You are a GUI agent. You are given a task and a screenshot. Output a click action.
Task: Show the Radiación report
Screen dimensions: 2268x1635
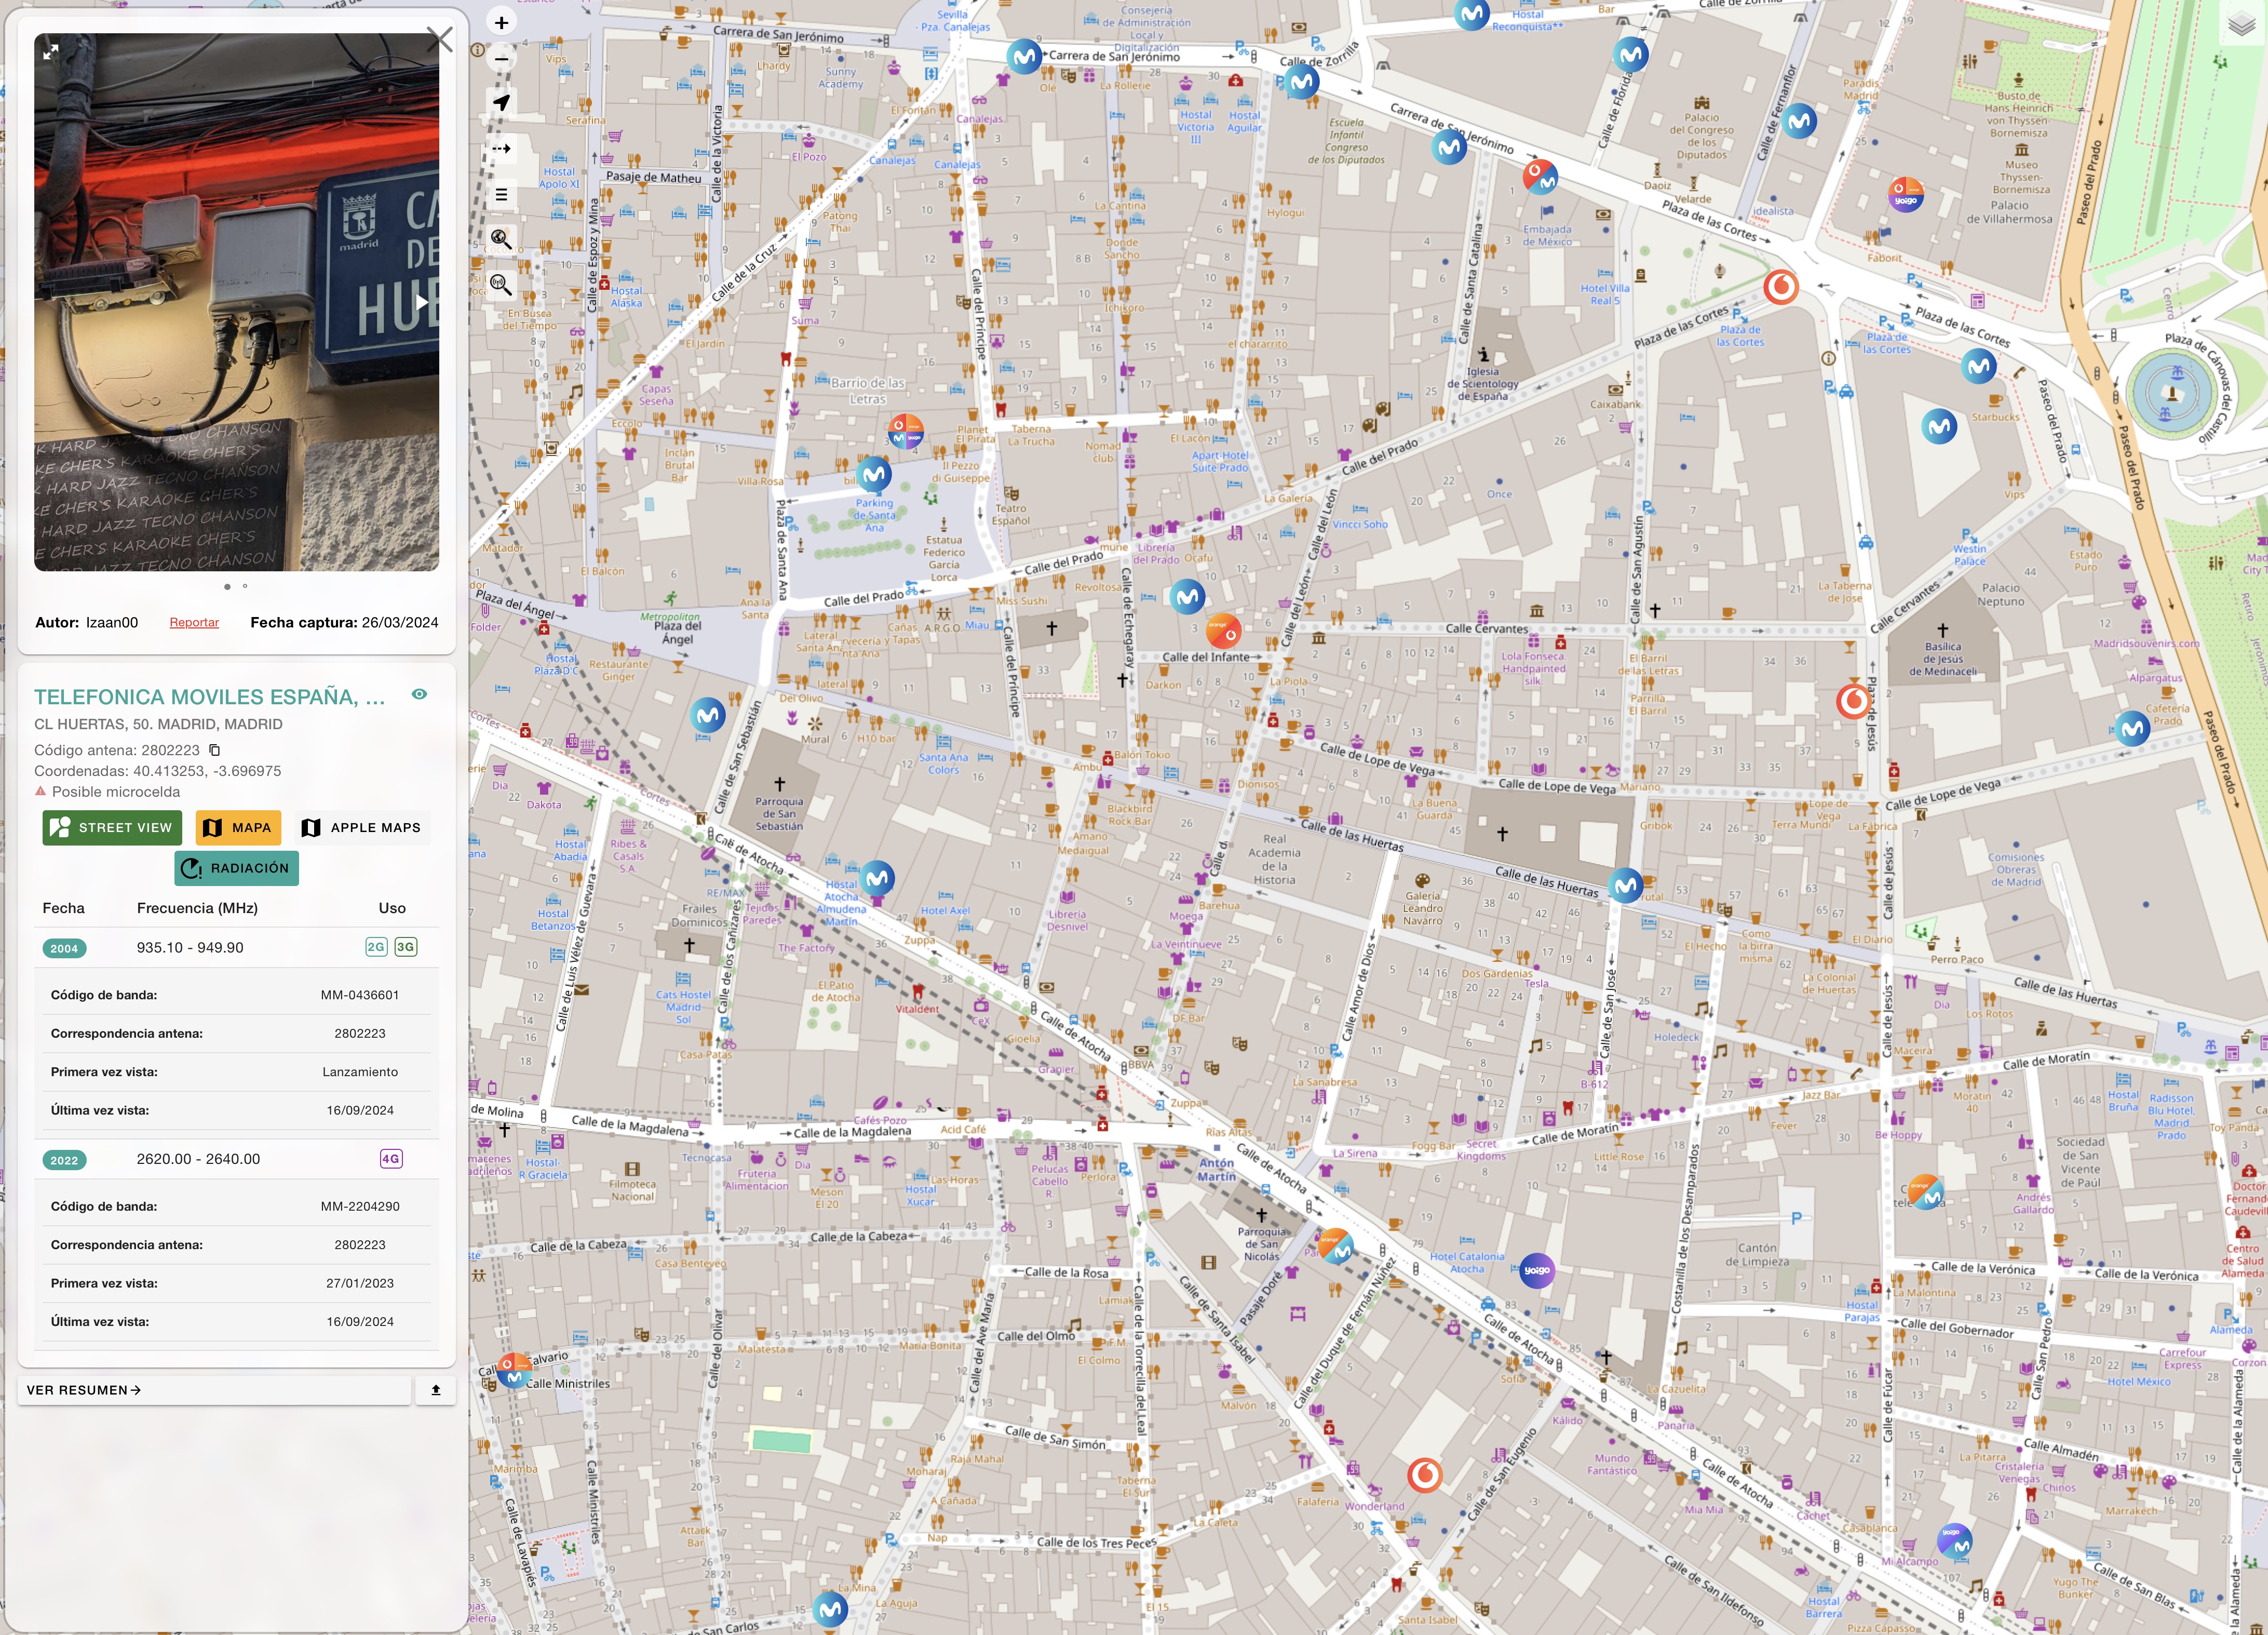(236, 868)
